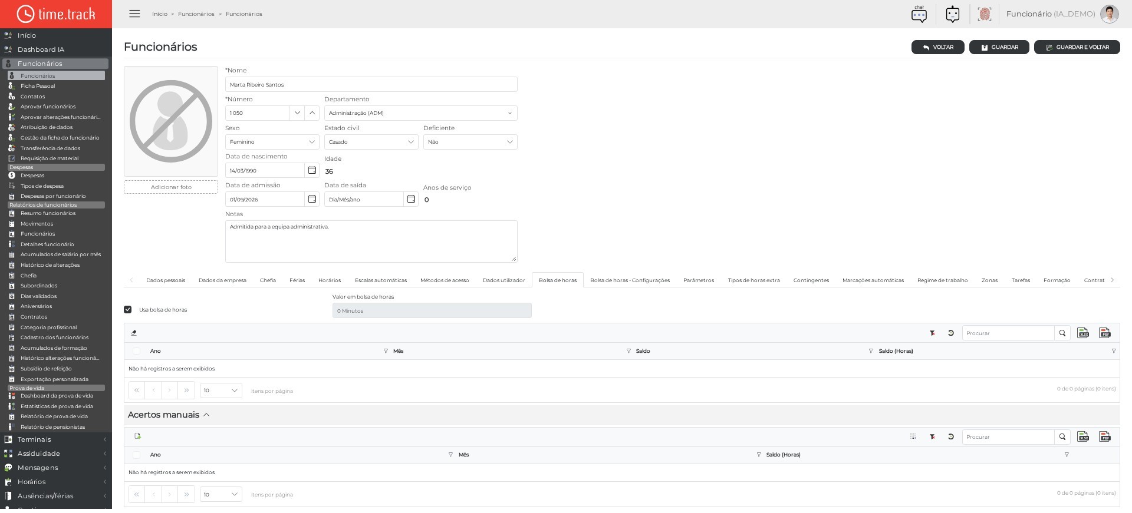Open the chat icon in the header
Viewport: 1132px width, 513px height.
(919, 14)
